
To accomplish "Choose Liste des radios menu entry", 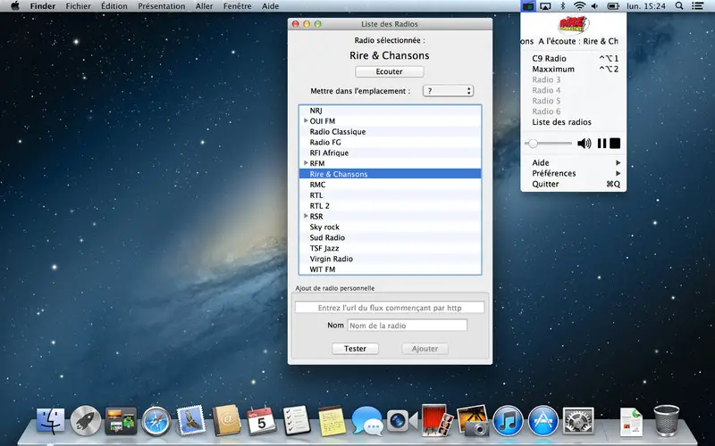I will point(573,122).
